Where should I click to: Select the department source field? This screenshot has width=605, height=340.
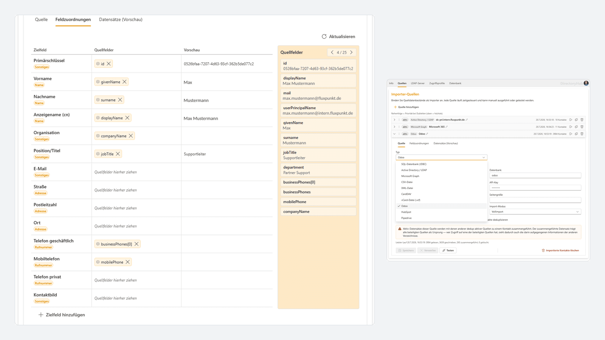(x=318, y=170)
